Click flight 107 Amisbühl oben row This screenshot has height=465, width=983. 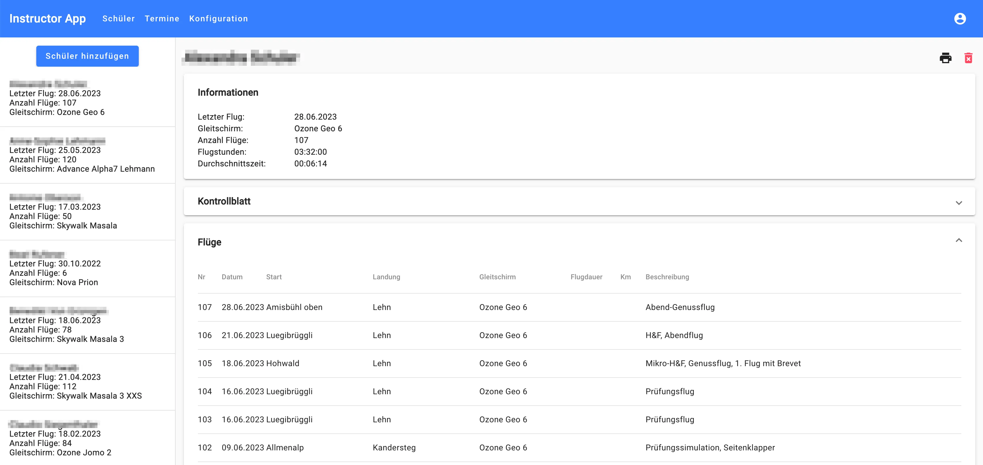tap(579, 307)
